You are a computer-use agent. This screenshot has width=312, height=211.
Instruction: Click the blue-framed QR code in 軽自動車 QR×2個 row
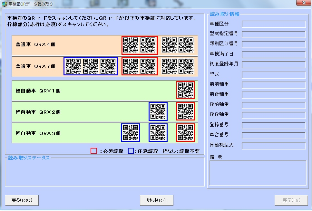tap(158, 111)
